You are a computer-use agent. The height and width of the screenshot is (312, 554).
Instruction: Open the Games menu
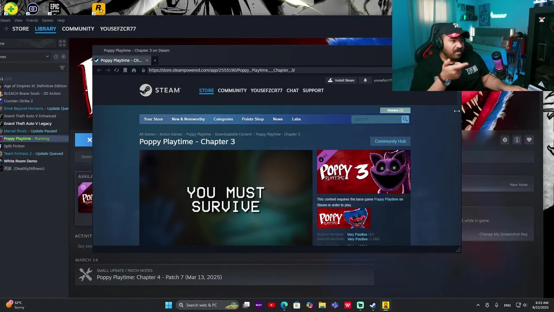48,20
